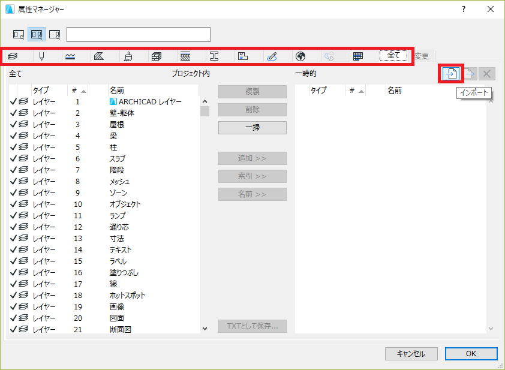Sort temporary list by # column arrow
The height and width of the screenshot is (370, 505).
click(362, 92)
